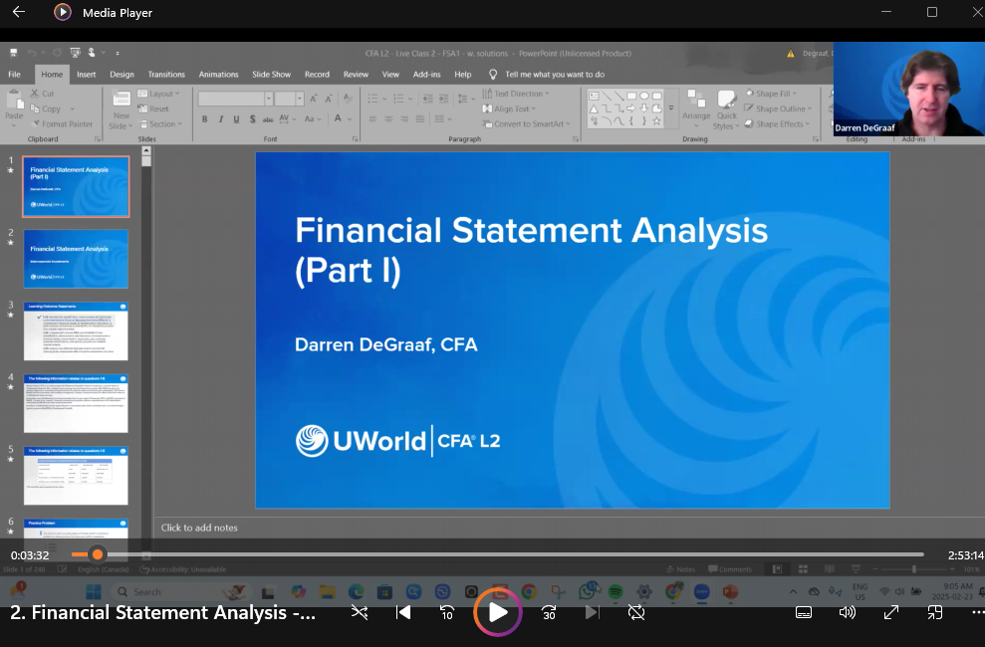
Task: Switch to mini player view
Action: 935,612
